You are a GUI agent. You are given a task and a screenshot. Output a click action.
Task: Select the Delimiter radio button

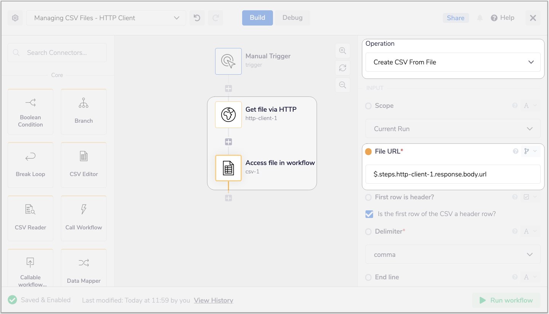point(368,232)
